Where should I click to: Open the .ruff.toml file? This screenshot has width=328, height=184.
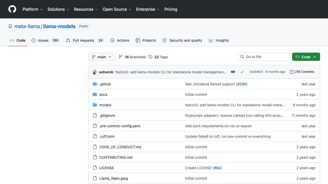point(107,136)
